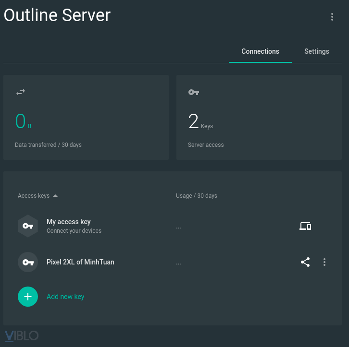Click the hexagon key icon for My access key
The width and height of the screenshot is (349, 347).
28,226
